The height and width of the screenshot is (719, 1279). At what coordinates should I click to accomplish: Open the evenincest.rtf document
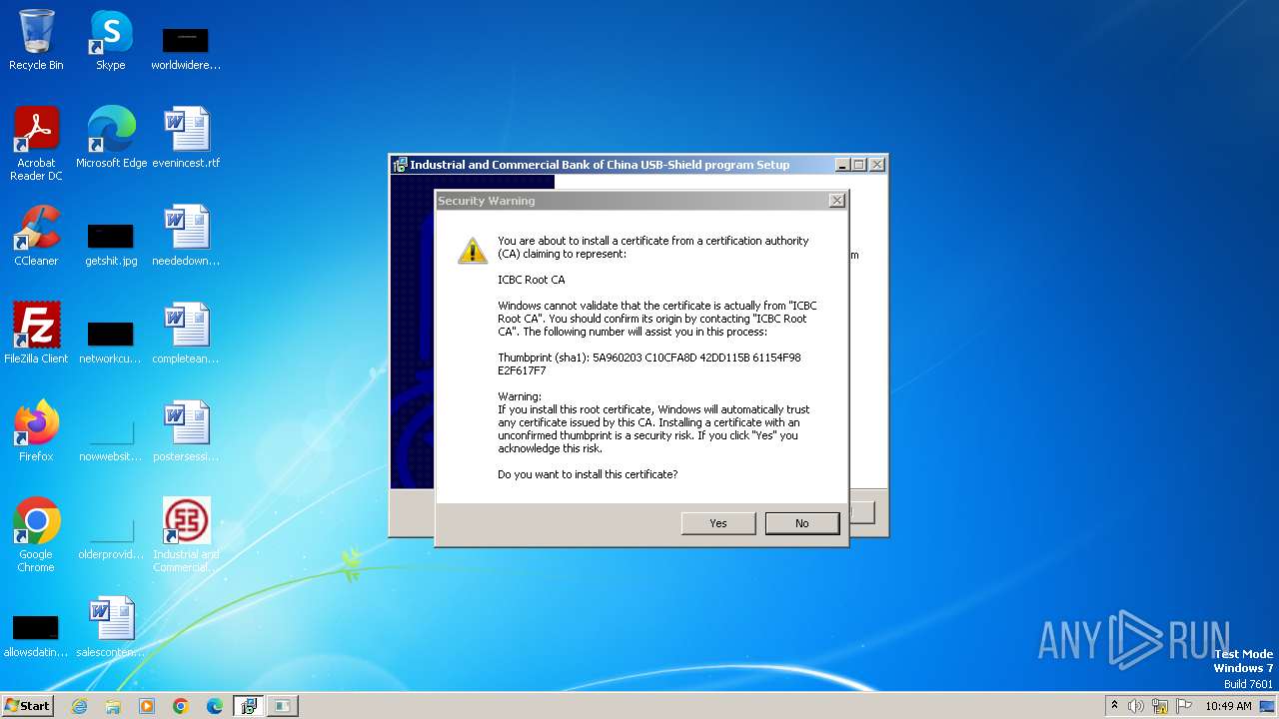click(186, 138)
